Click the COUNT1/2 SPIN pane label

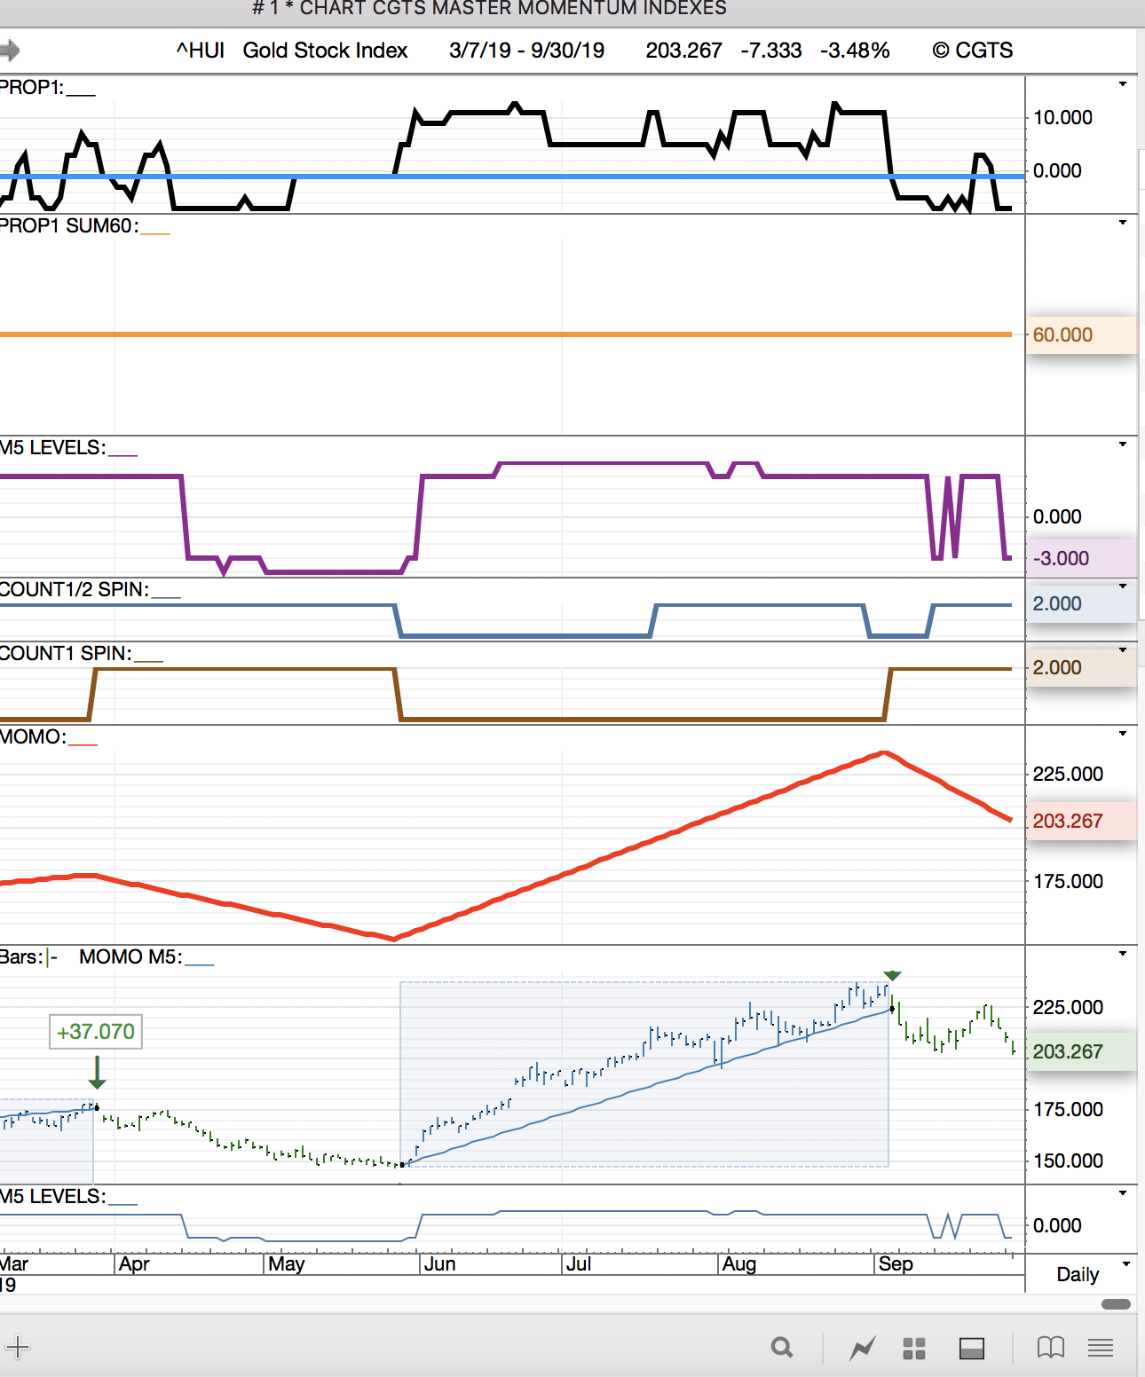point(75,590)
